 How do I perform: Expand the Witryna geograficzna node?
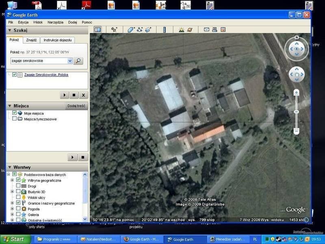pos(12,180)
